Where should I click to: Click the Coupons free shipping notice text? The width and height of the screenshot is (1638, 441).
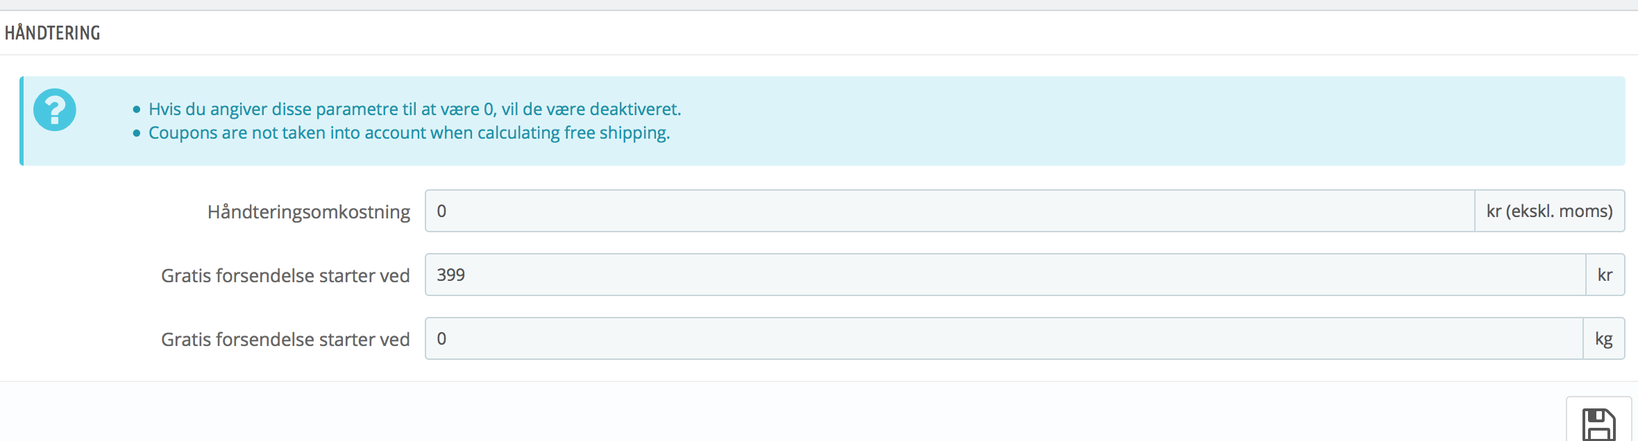[x=409, y=132]
